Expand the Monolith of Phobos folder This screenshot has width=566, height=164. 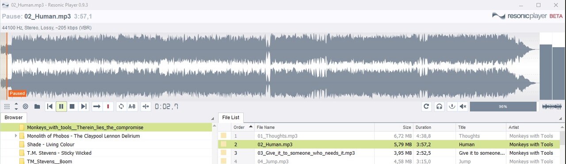(16, 136)
